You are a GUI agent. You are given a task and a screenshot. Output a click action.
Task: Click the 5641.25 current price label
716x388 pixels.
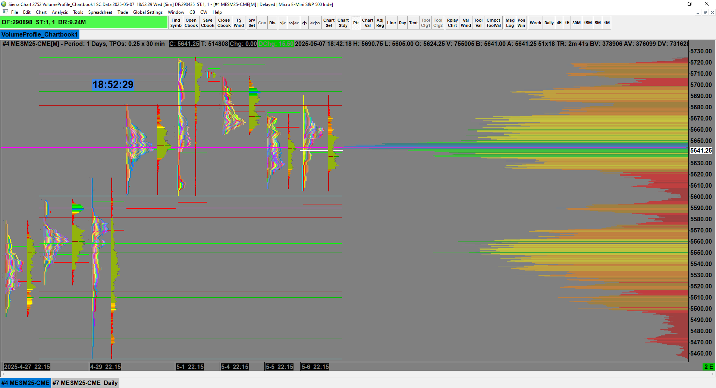pos(701,150)
